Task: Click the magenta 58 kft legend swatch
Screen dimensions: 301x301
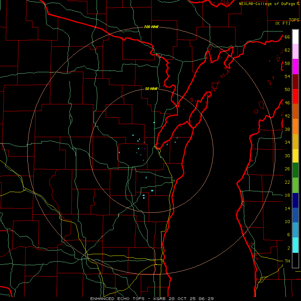Action: [x=295, y=67]
